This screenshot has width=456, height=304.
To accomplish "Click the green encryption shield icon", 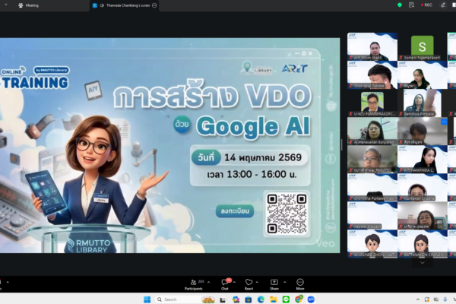I will tap(400, 5).
